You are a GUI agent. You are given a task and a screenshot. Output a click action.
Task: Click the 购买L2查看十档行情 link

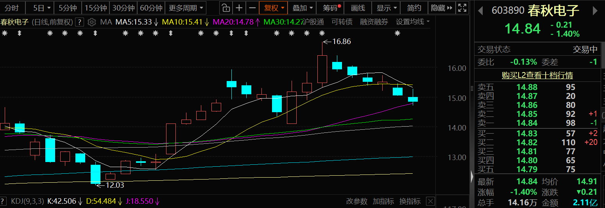[x=537, y=75]
